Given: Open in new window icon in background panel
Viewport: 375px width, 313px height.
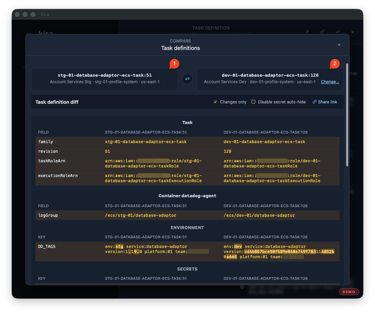Looking at the screenshot, I should (307, 32).
